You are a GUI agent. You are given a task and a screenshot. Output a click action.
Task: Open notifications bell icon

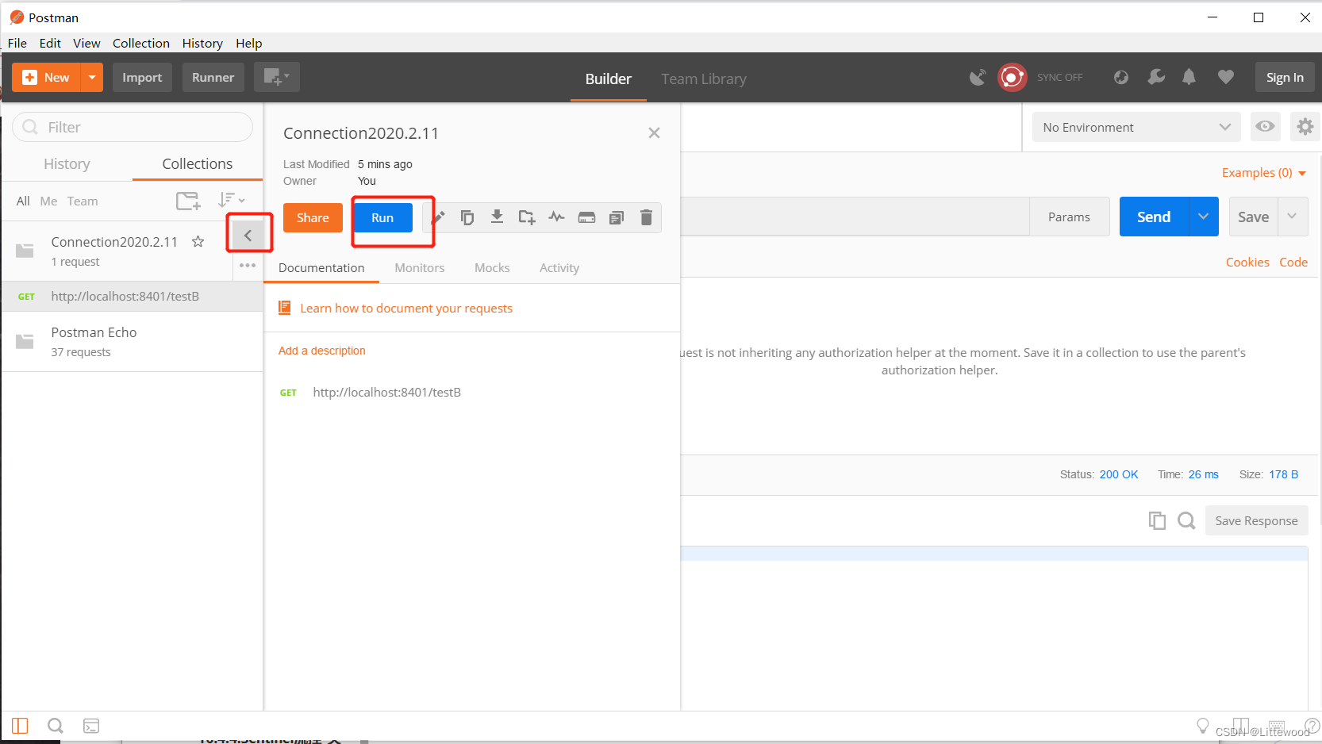[x=1189, y=77]
